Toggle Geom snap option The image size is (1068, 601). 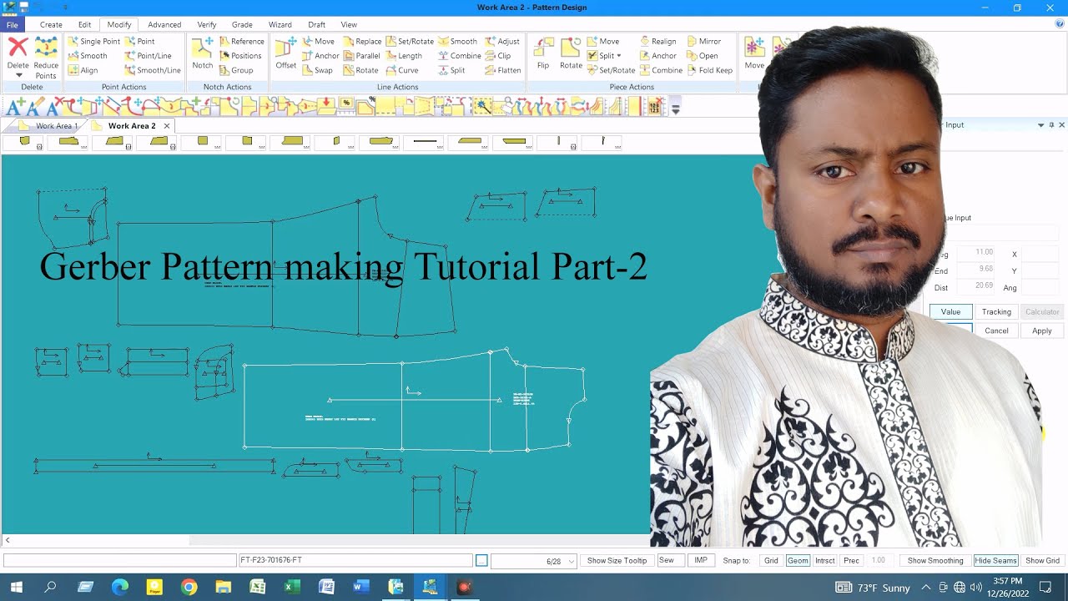click(798, 561)
